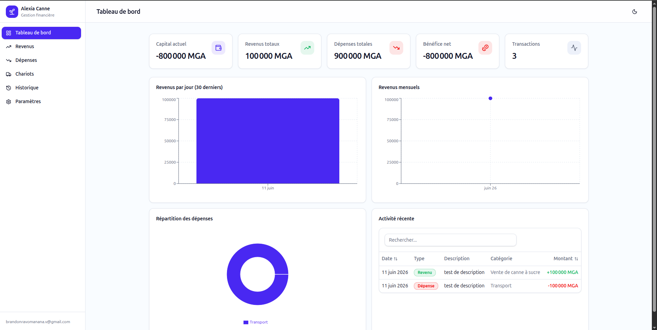This screenshot has height=330, width=657.
Task: Click the Alexia Canne sprout logo
Action: click(x=12, y=12)
